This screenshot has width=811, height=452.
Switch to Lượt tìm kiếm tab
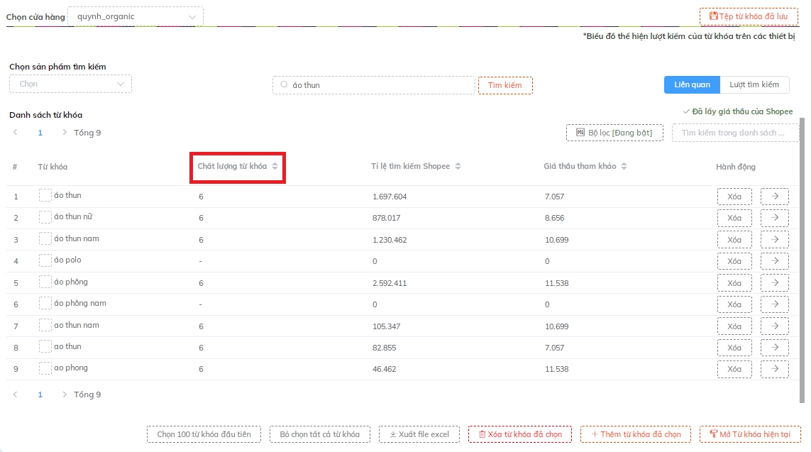coord(754,84)
